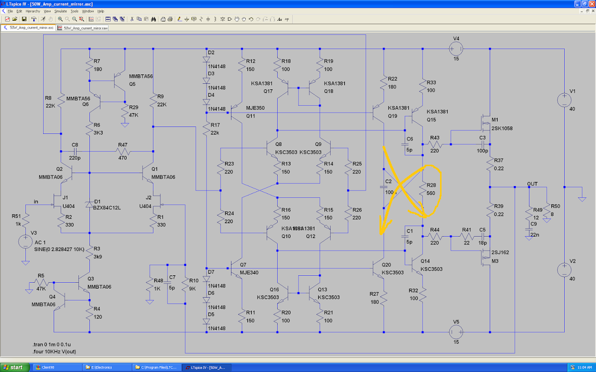
Task: Click the Save floppy disk icon
Action: tap(24, 19)
